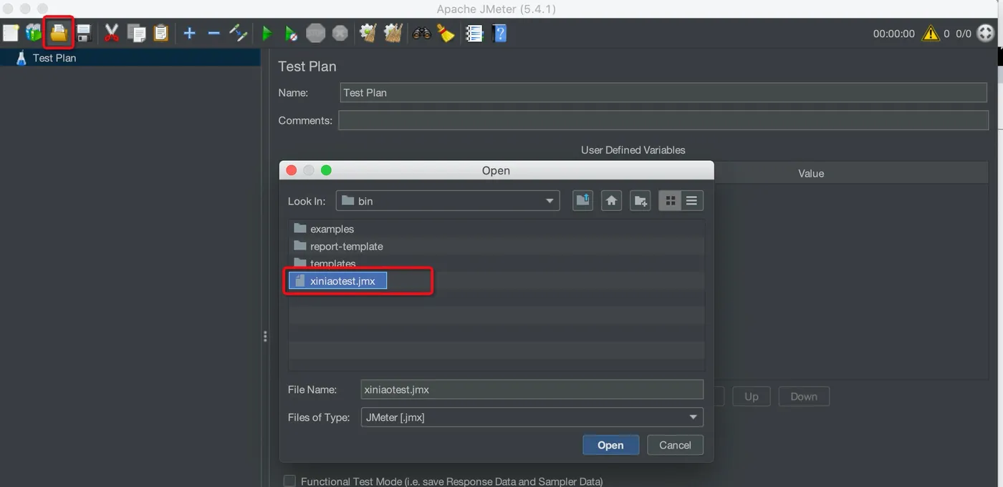Select the xiniaotest.jmx file

(x=338, y=281)
